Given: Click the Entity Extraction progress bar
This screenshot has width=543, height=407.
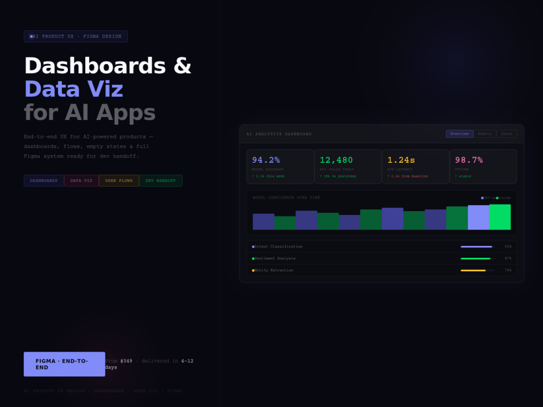Looking at the screenshot, I should [x=477, y=270].
